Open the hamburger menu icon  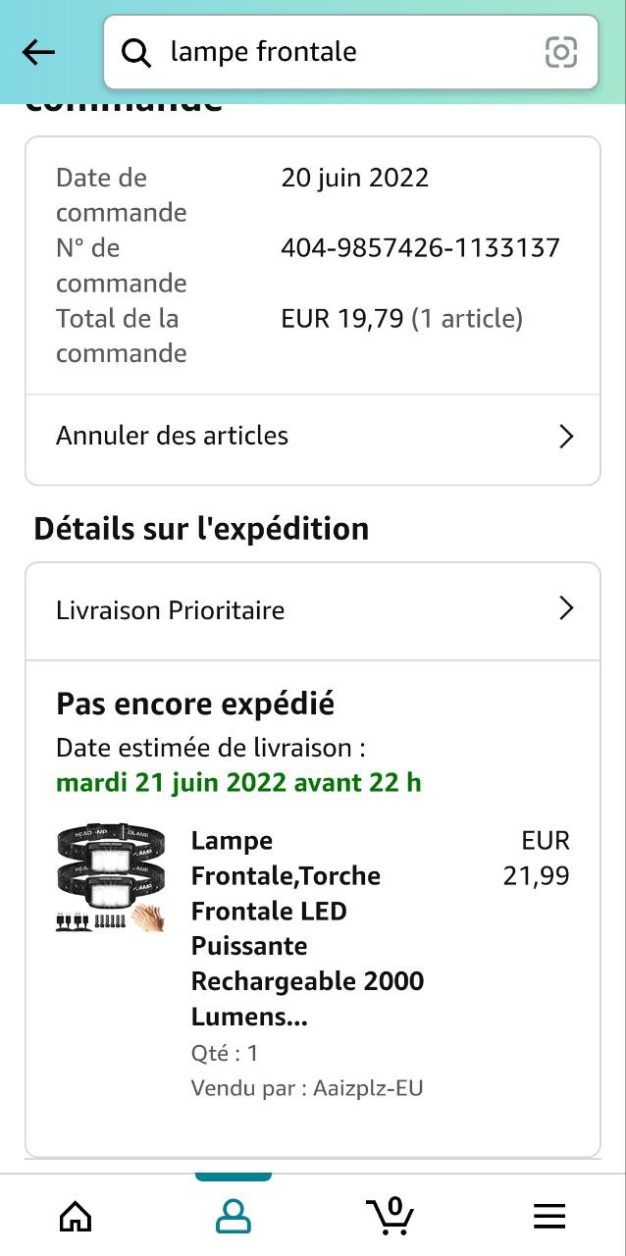(549, 1217)
